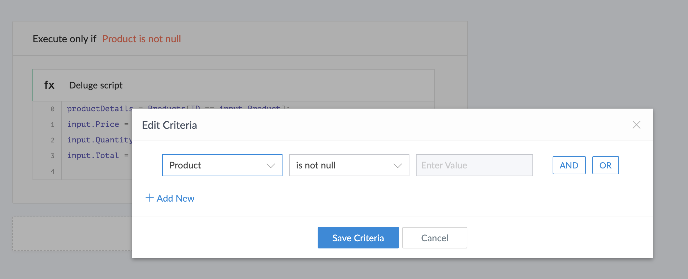Open the Product field selector
This screenshot has width=688, height=279.
222,165
